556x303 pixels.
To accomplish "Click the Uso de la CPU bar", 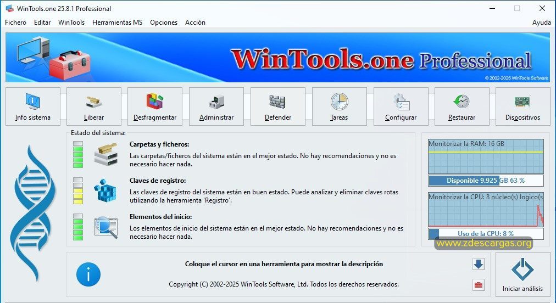I will 486,233.
